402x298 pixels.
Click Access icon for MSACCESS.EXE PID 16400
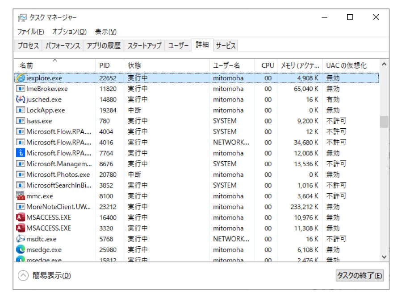click(x=21, y=217)
